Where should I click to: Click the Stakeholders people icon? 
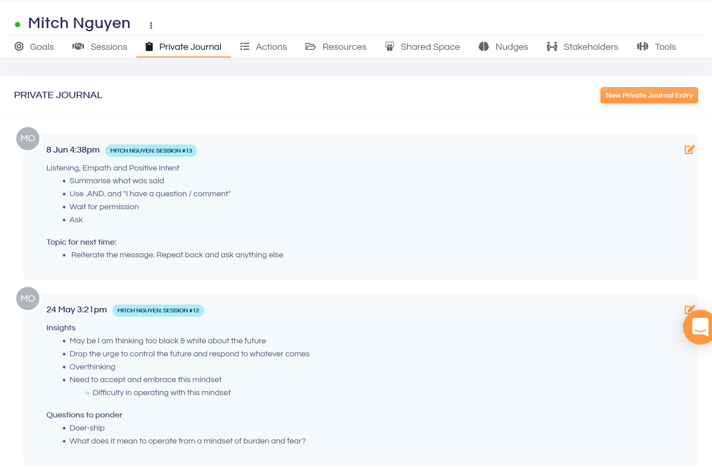552,47
